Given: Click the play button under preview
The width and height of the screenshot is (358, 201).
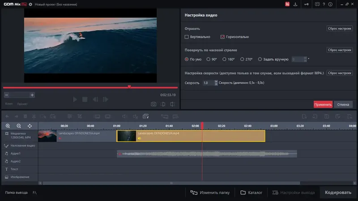Looking at the screenshot, I should coord(75,99).
